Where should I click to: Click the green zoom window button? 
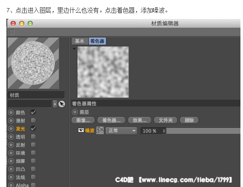coord(30,23)
